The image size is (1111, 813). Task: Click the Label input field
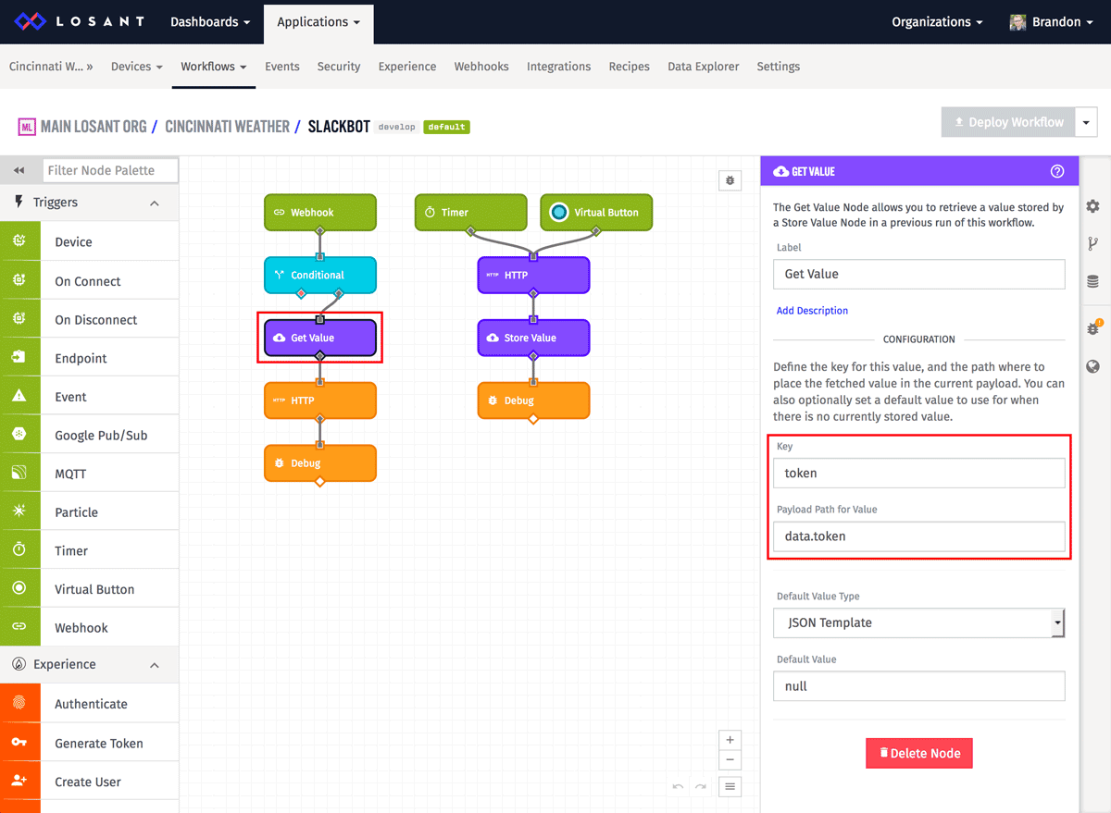pyautogui.click(x=919, y=274)
